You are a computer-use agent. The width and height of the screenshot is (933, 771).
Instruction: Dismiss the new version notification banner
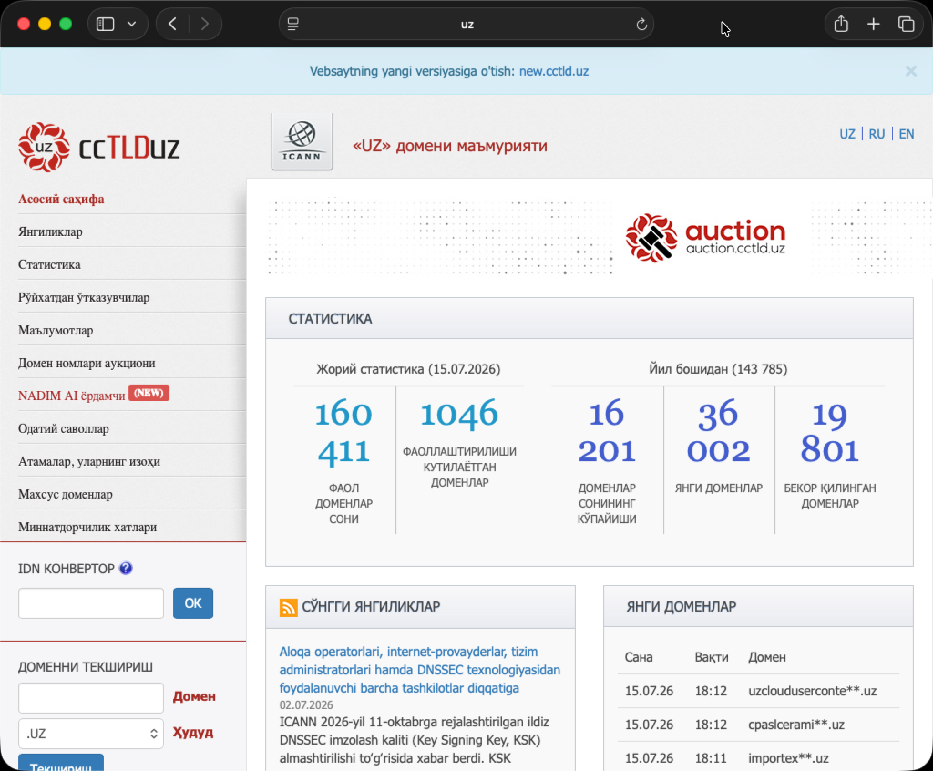(911, 71)
